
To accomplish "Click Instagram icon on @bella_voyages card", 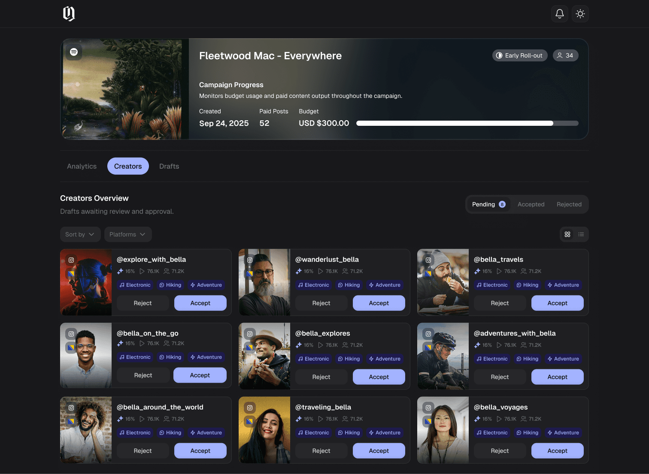I will coord(428,408).
